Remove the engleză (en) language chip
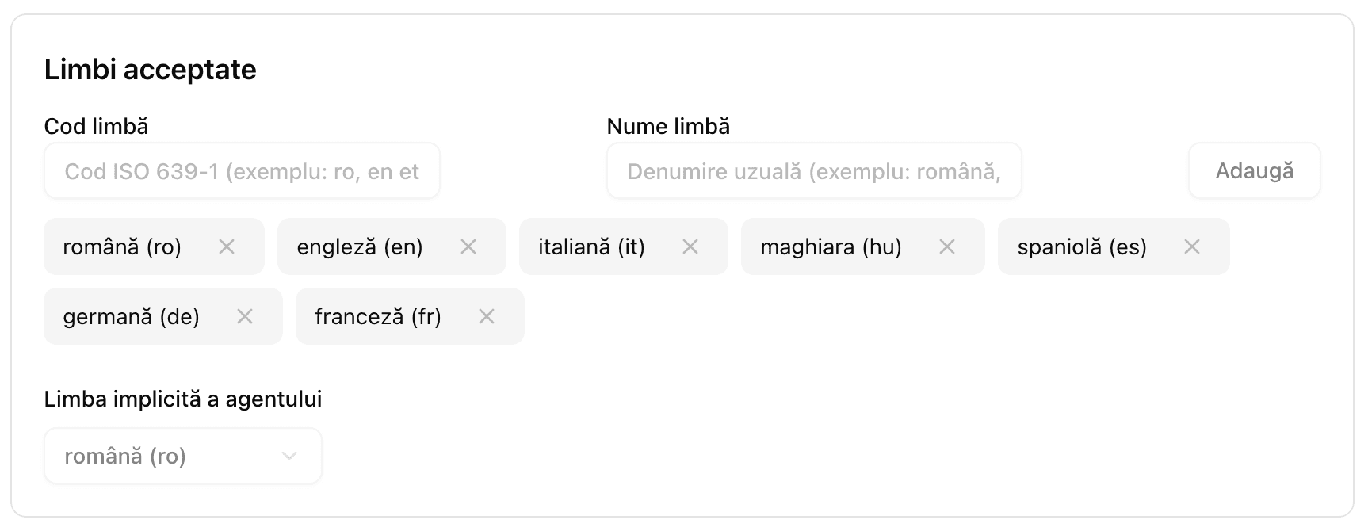Screen dimensions: 1368x531 [x=468, y=246]
